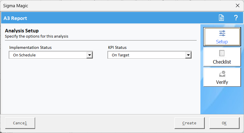
Task: Close the Sigma Magic dialog window
Action: (x=237, y=5)
